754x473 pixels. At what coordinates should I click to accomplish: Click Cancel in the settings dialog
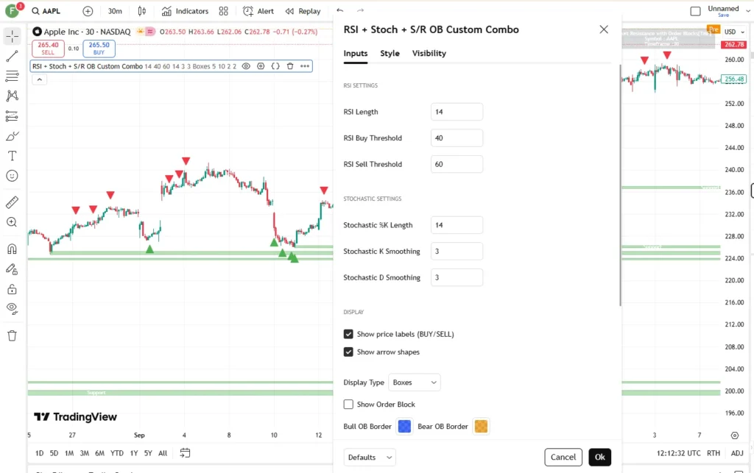click(x=563, y=457)
